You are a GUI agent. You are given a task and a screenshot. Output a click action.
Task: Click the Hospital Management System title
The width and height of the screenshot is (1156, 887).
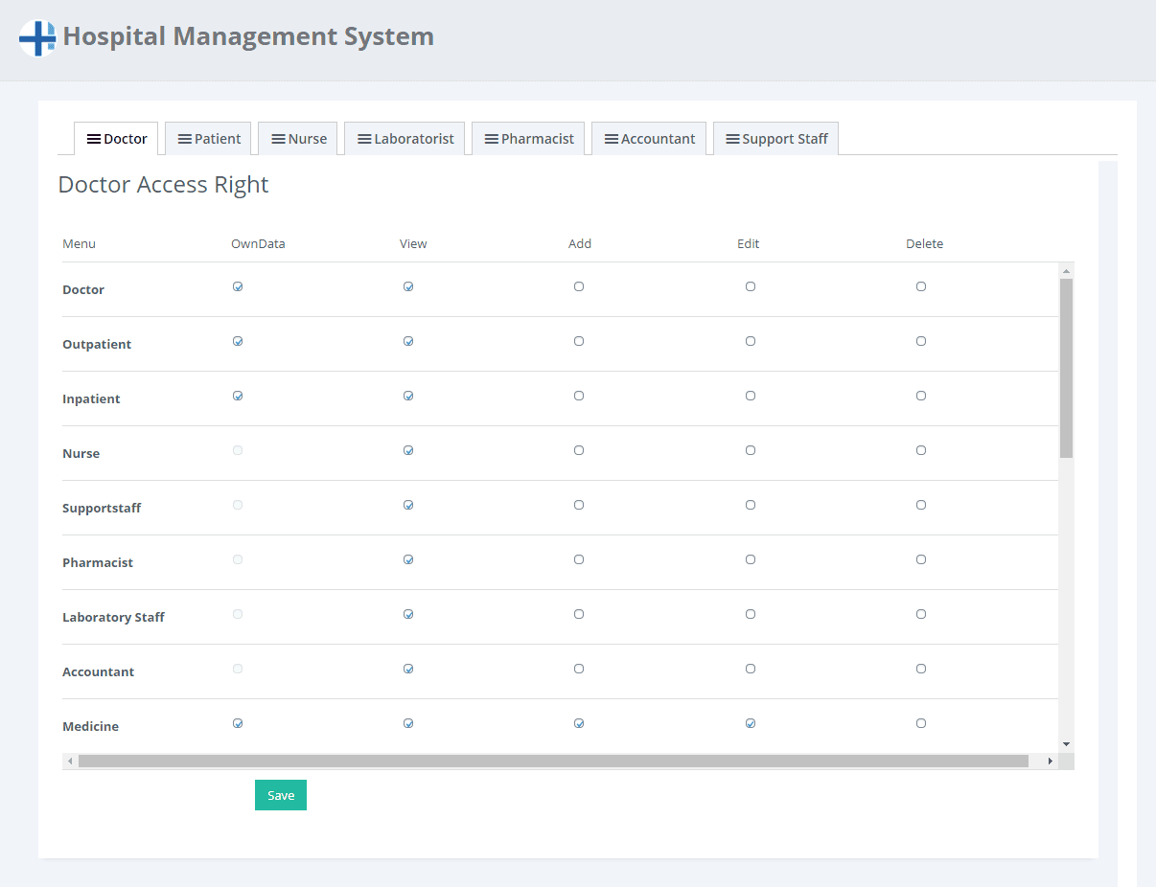248,37
